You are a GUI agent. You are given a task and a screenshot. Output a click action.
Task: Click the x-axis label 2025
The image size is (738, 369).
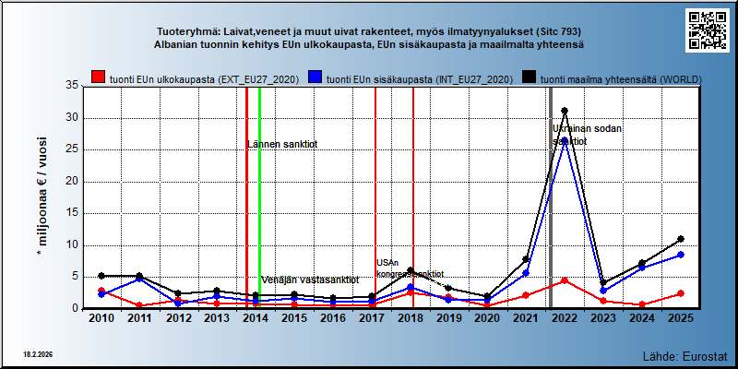(x=681, y=318)
